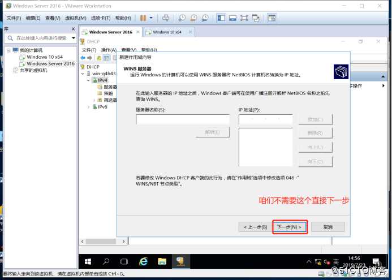
Task: Click the DHCP console back arrow icon
Action: 83,58
